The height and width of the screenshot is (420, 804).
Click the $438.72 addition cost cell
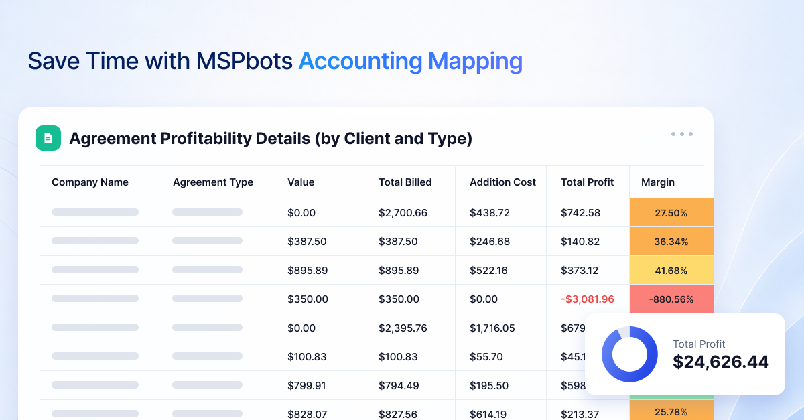pyautogui.click(x=490, y=213)
